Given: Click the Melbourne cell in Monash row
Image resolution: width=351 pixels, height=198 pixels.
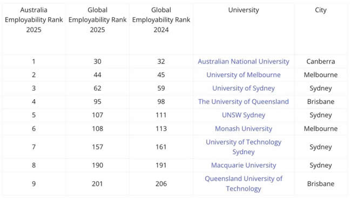Looking at the screenshot, I should click(321, 128).
